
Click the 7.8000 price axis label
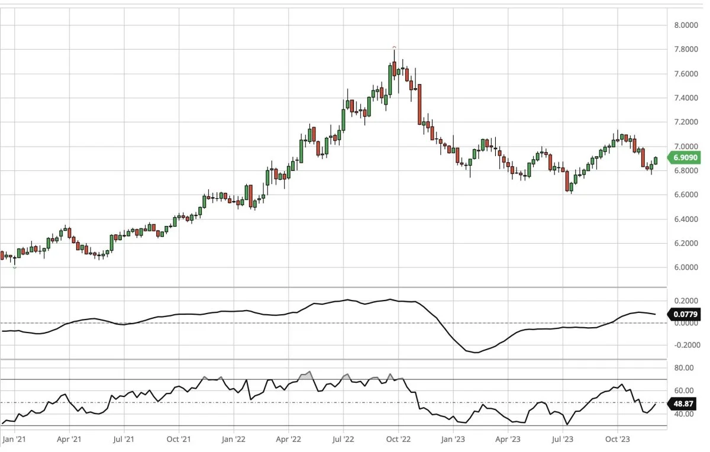686,50
